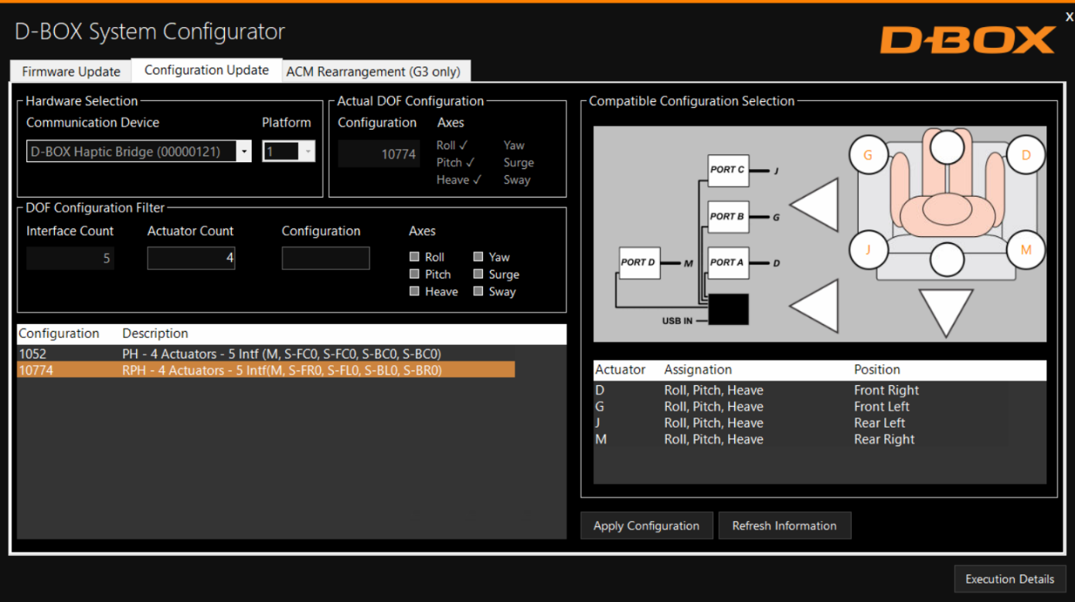Viewport: 1075px width, 602px height.
Task: Enable the Sway filter checkbox
Action: click(480, 291)
